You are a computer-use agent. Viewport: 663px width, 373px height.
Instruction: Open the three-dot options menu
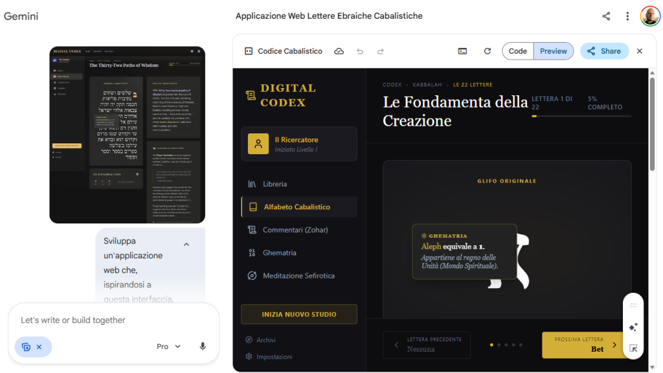point(627,16)
